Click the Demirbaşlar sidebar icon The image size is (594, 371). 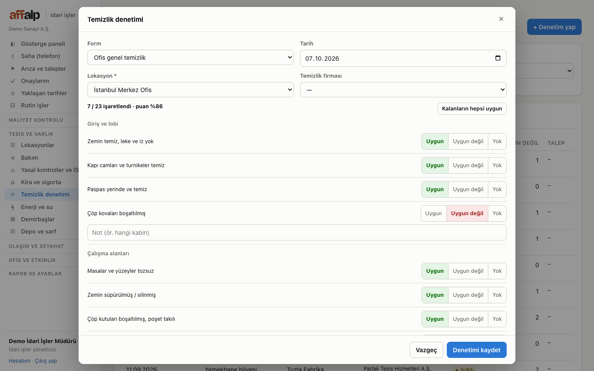click(x=13, y=220)
